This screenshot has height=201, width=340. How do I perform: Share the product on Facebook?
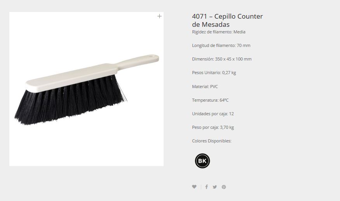[x=206, y=187]
